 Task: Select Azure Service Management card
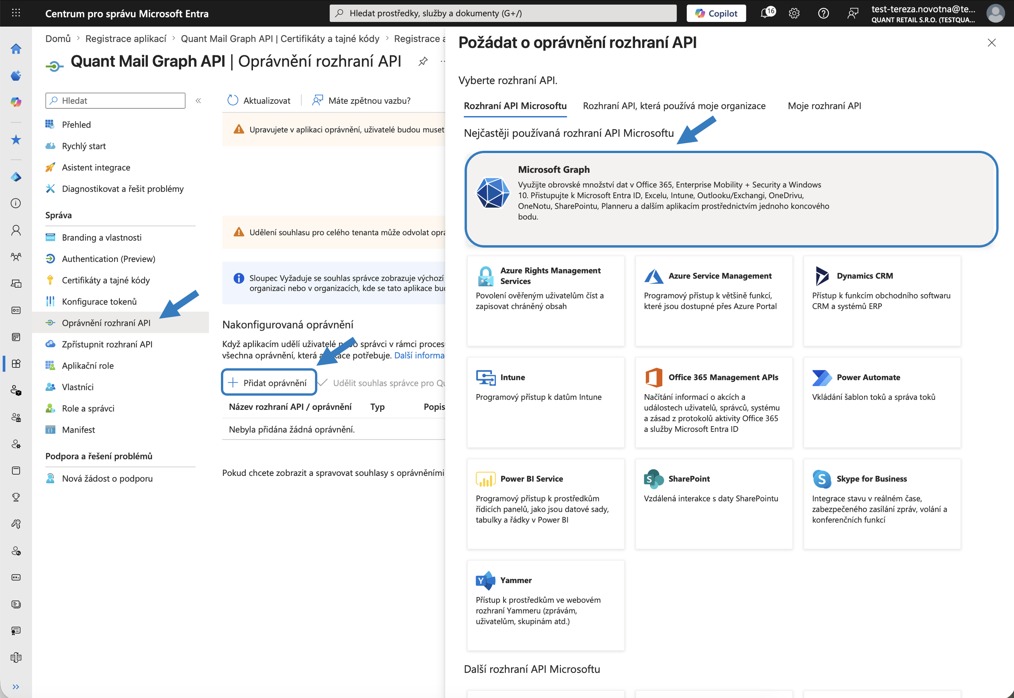(714, 301)
